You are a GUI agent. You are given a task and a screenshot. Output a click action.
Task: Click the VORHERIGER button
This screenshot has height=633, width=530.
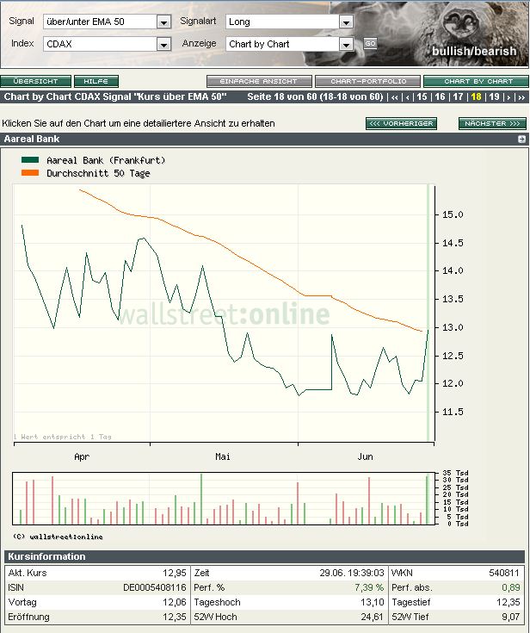point(401,123)
